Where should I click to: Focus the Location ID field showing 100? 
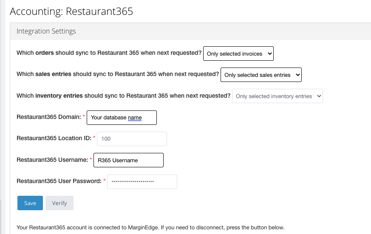[x=132, y=139]
